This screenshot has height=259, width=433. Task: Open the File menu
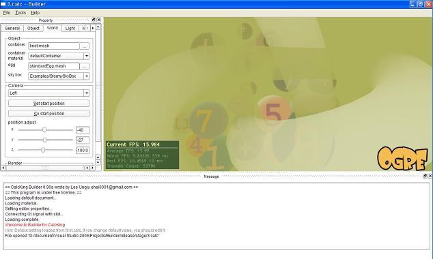(x=7, y=13)
